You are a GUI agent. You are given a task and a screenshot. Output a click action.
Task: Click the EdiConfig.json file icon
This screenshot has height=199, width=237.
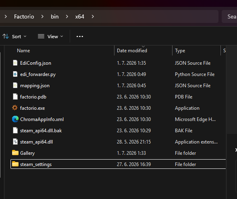click(x=15, y=63)
